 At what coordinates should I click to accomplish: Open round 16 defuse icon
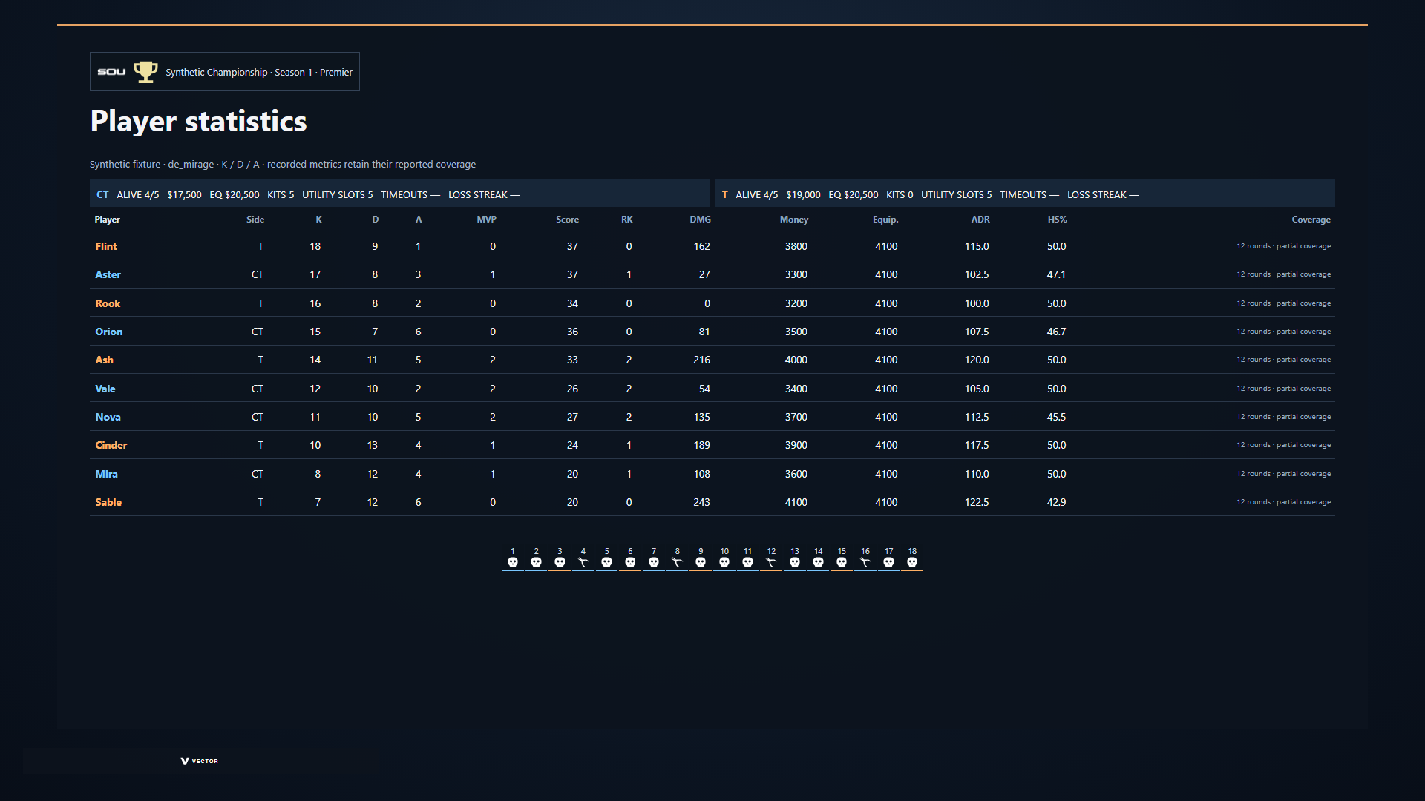pyautogui.click(x=865, y=562)
